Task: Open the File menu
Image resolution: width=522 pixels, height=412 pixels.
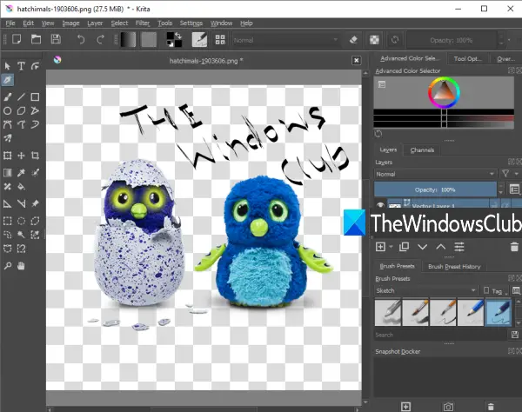Action: (x=10, y=23)
